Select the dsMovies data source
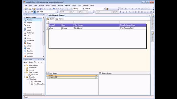This screenshot has height=99, width=177. (x=34, y=75)
